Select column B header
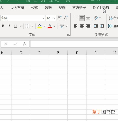This screenshot has height=121, width=118. coord(5,53)
